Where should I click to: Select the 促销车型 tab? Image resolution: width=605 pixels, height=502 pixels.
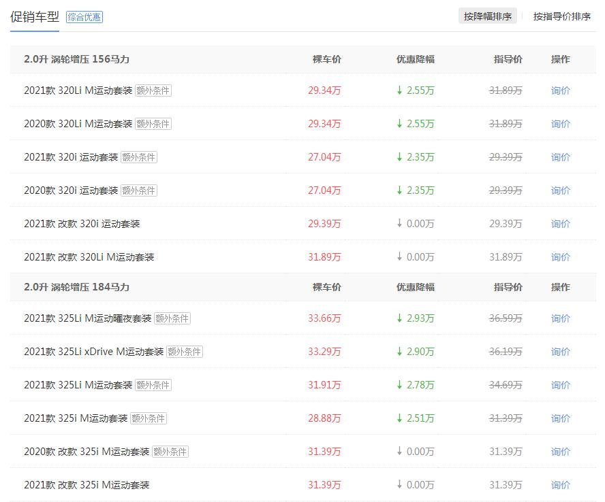pos(35,17)
